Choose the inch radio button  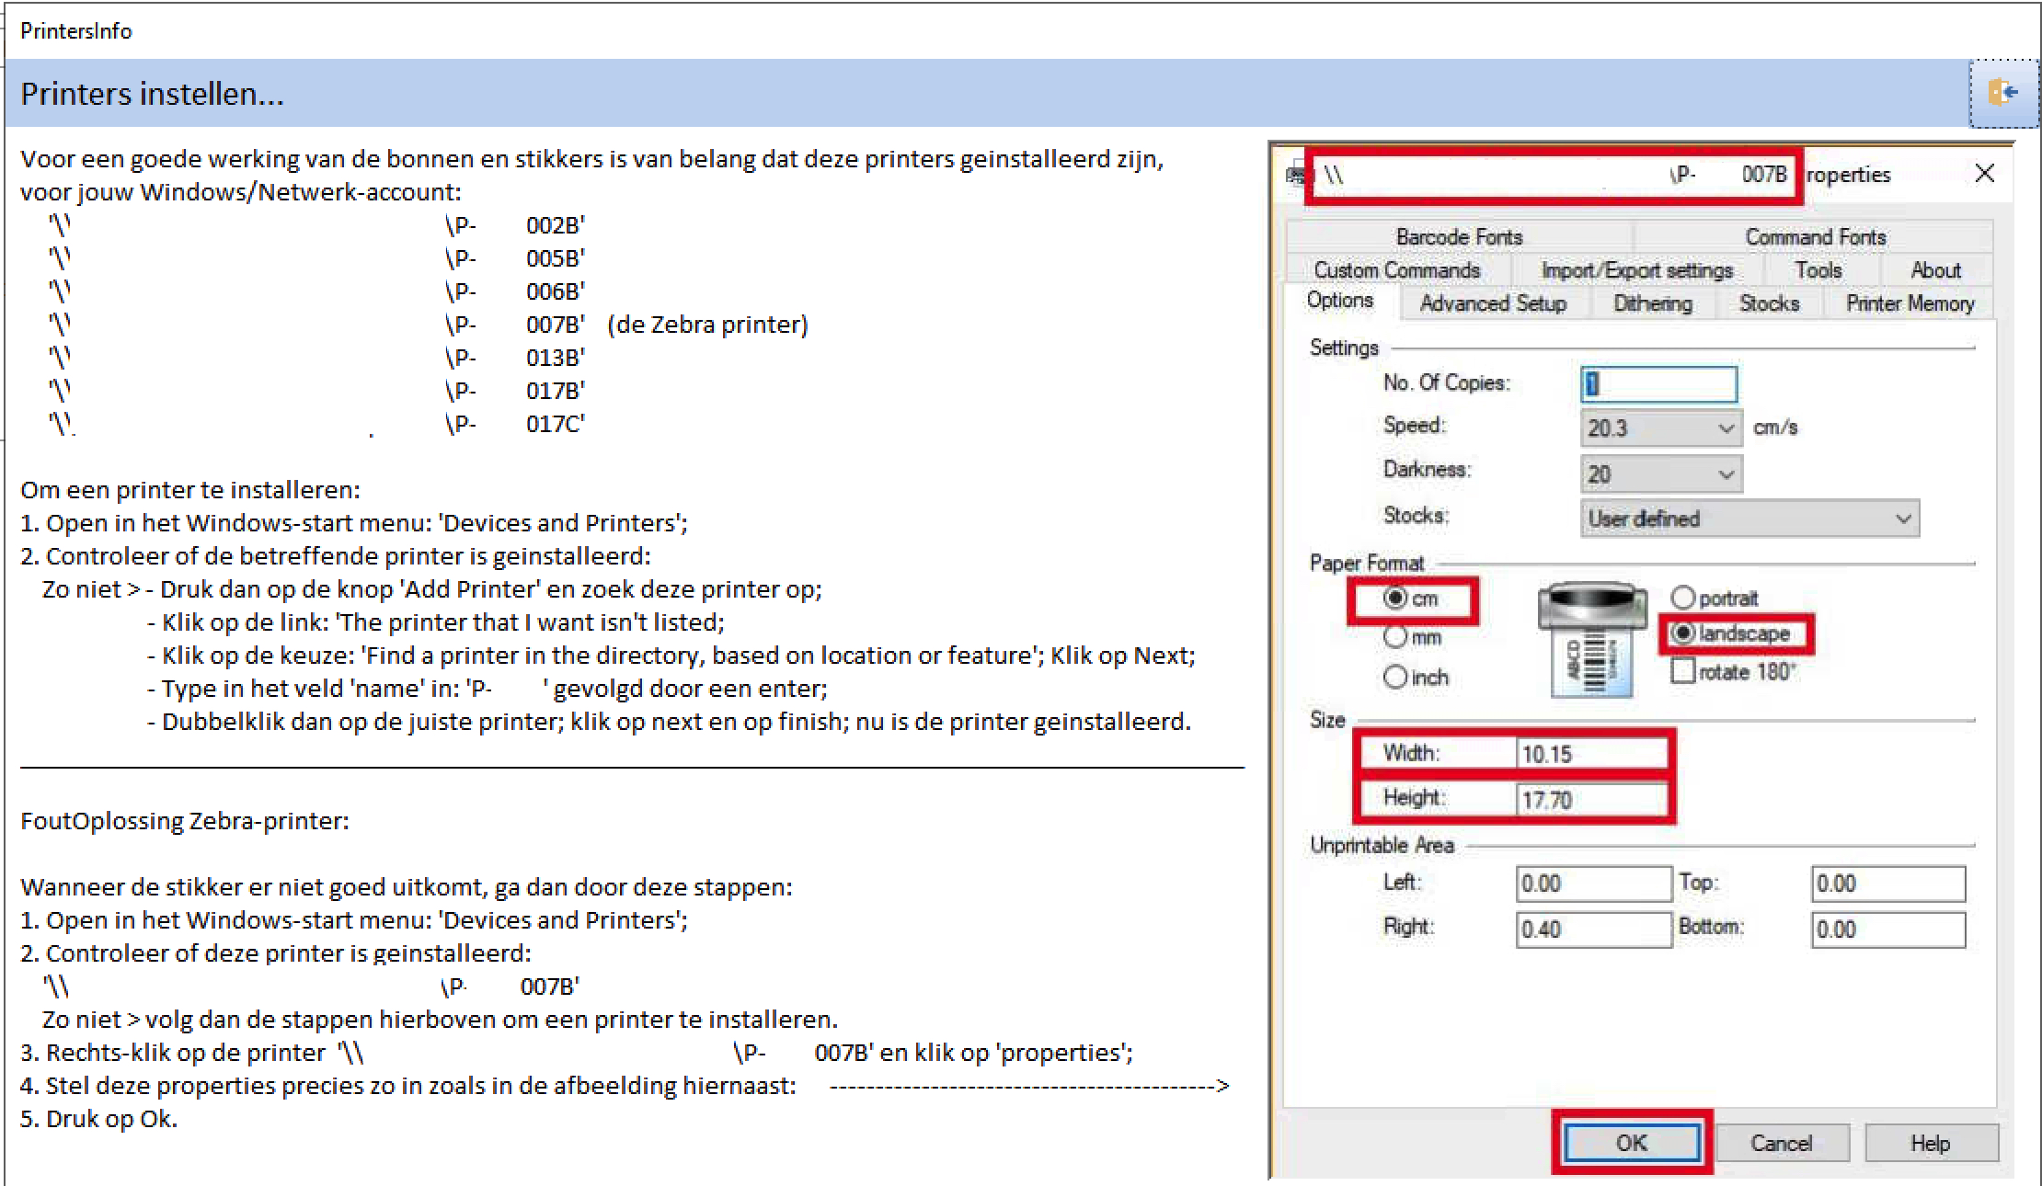point(1395,678)
